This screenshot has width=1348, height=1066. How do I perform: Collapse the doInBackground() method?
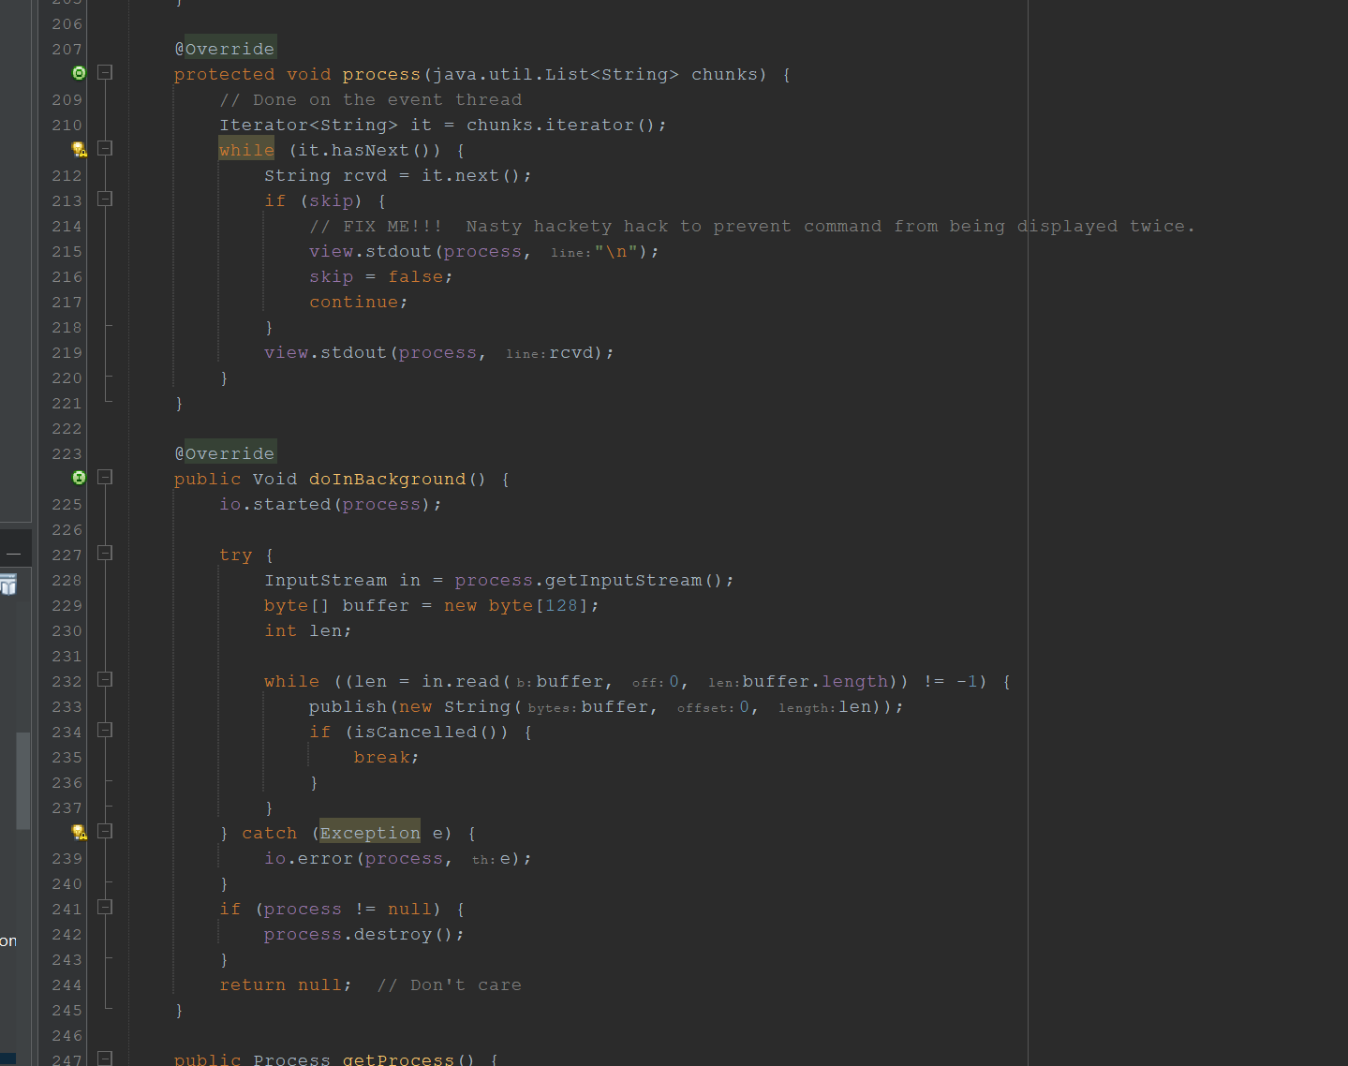click(105, 478)
